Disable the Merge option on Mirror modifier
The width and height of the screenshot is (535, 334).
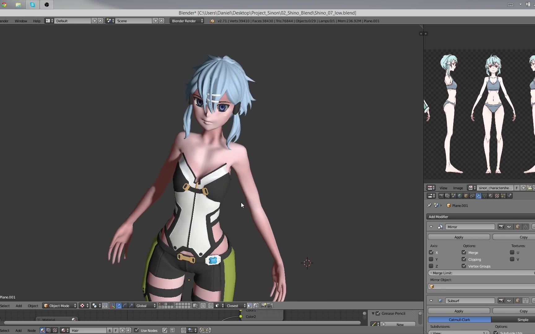(464, 252)
